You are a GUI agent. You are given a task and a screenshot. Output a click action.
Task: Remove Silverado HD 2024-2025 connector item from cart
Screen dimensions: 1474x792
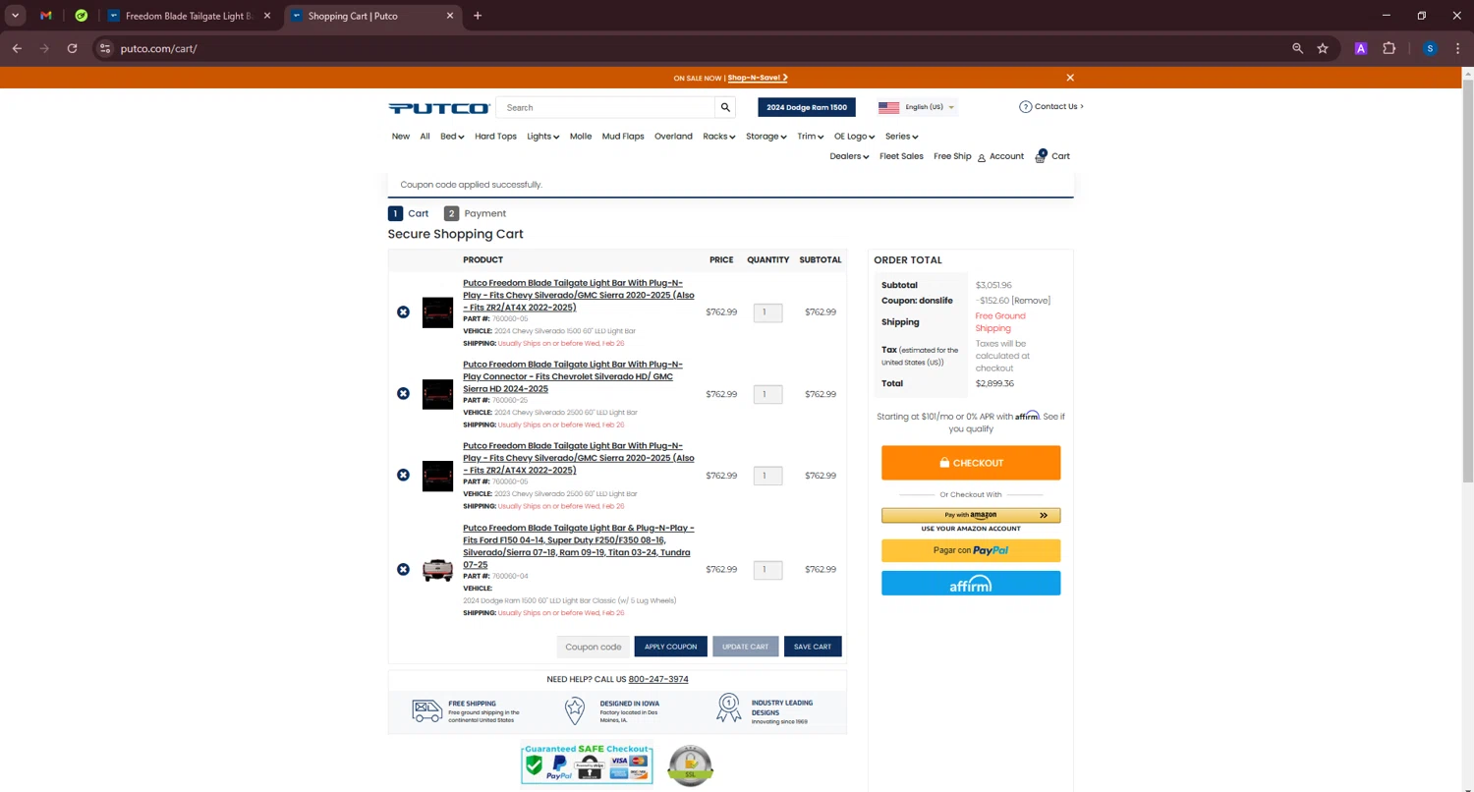[403, 394]
